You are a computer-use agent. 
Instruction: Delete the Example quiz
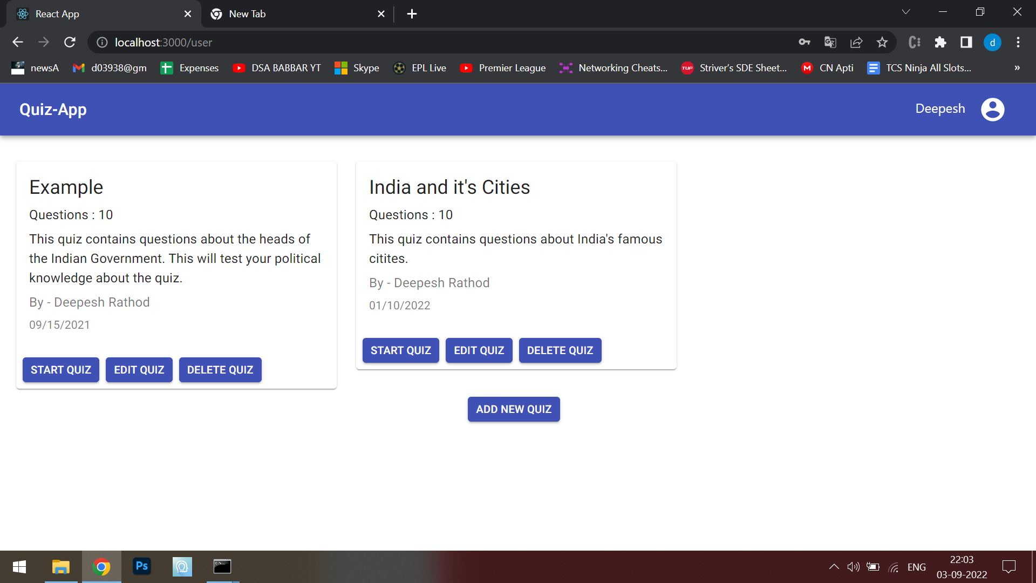[220, 370]
